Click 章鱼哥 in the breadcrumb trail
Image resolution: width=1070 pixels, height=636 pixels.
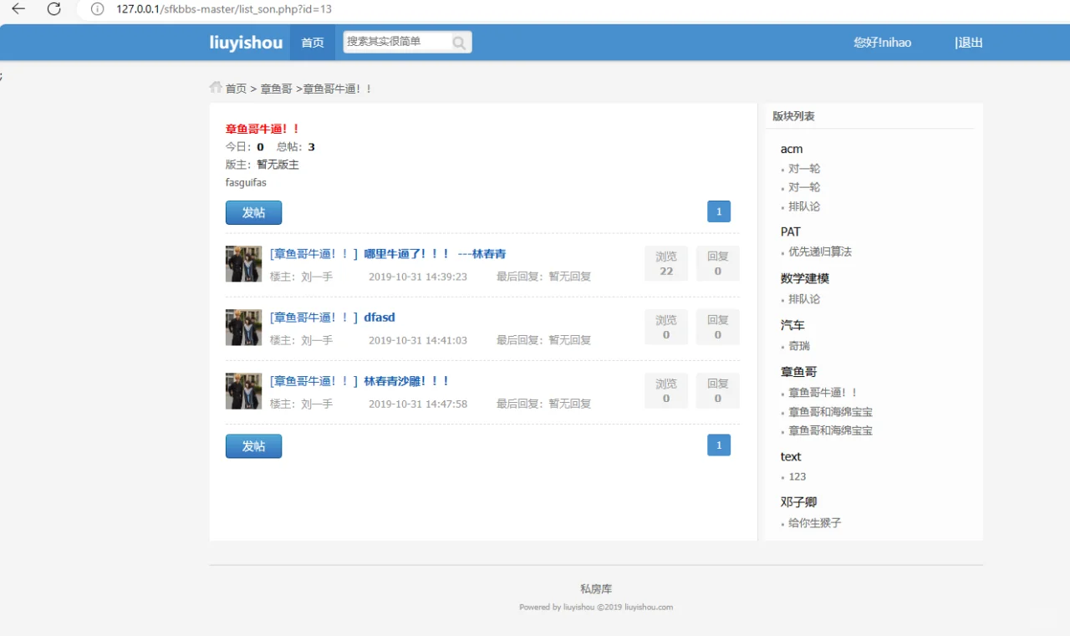coord(277,88)
